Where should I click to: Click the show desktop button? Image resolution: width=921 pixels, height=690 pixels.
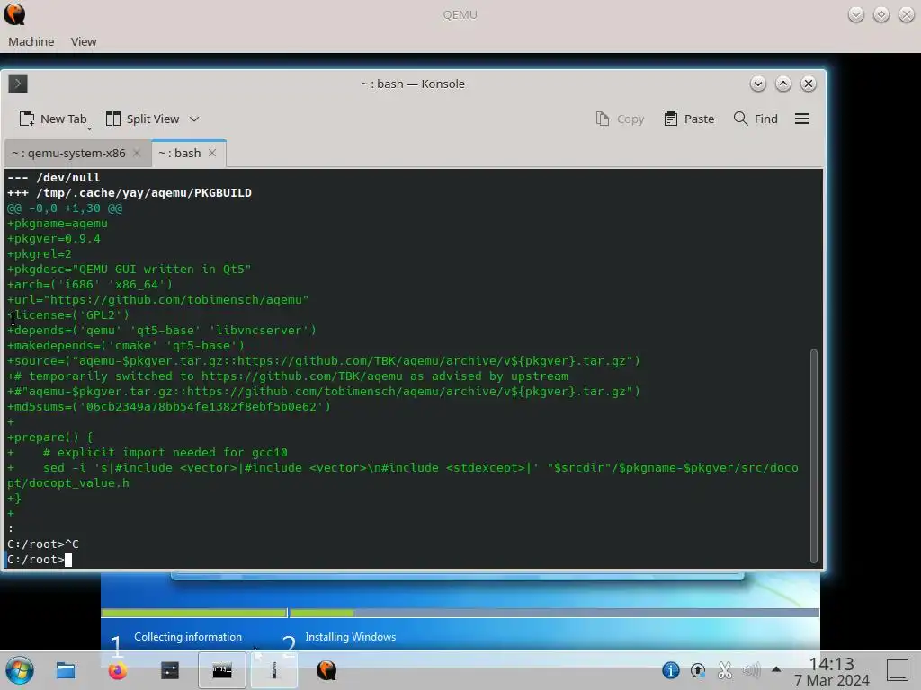pyautogui.click(x=898, y=670)
